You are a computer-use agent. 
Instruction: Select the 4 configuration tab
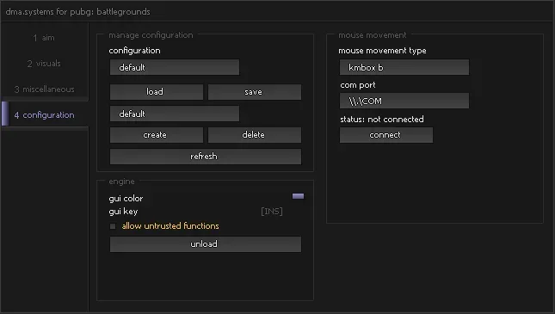tap(44, 115)
